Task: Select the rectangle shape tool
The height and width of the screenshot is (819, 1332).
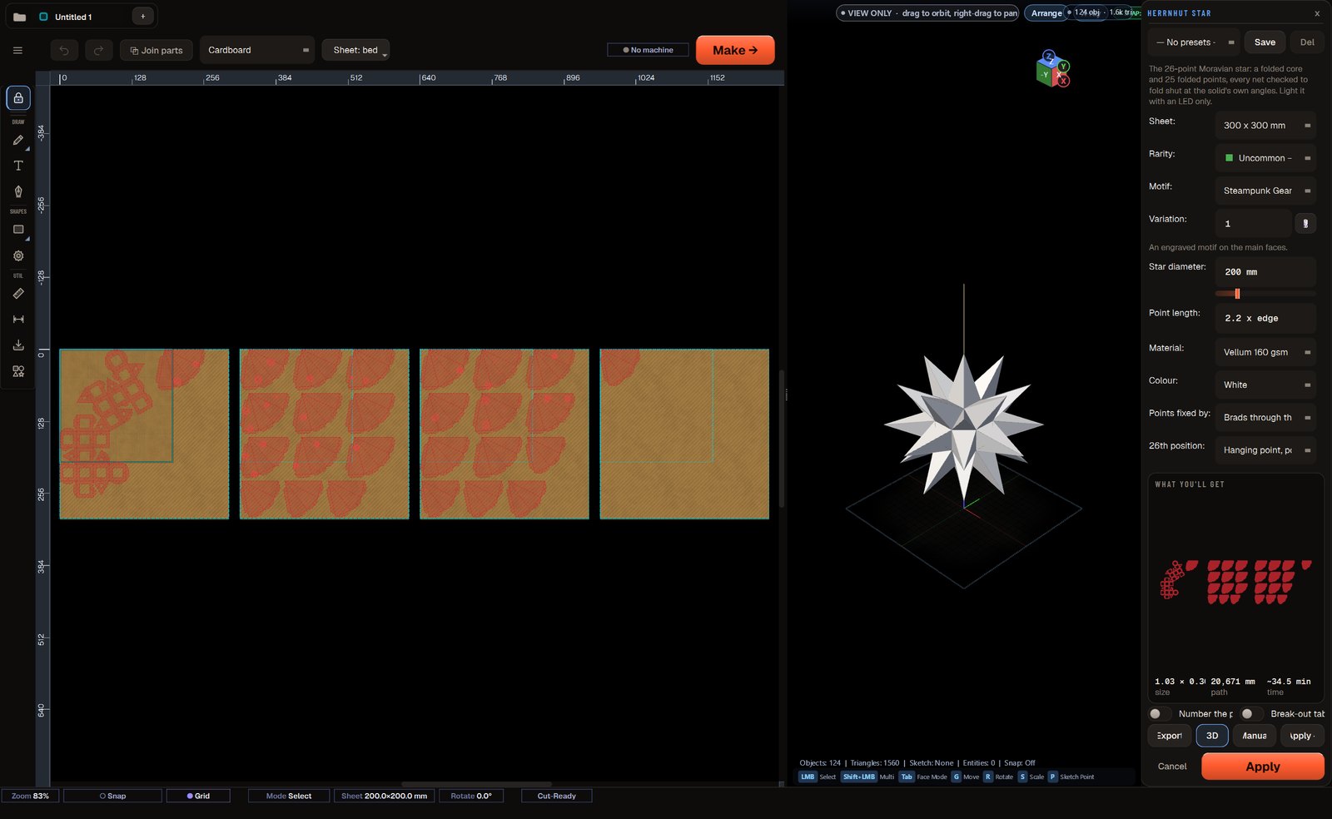Action: pyautogui.click(x=18, y=230)
